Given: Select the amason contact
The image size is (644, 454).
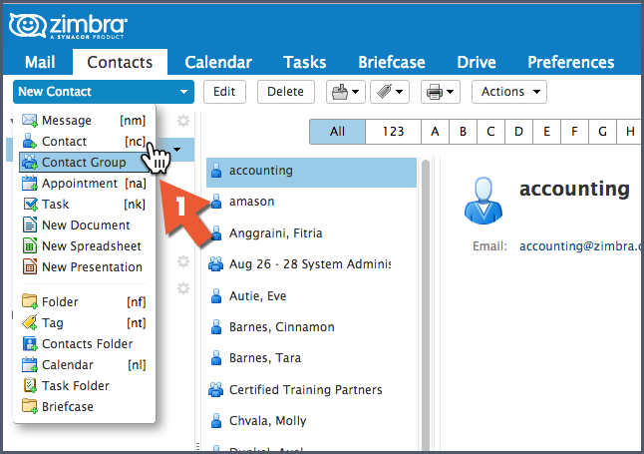Looking at the screenshot, I should 311,202.
